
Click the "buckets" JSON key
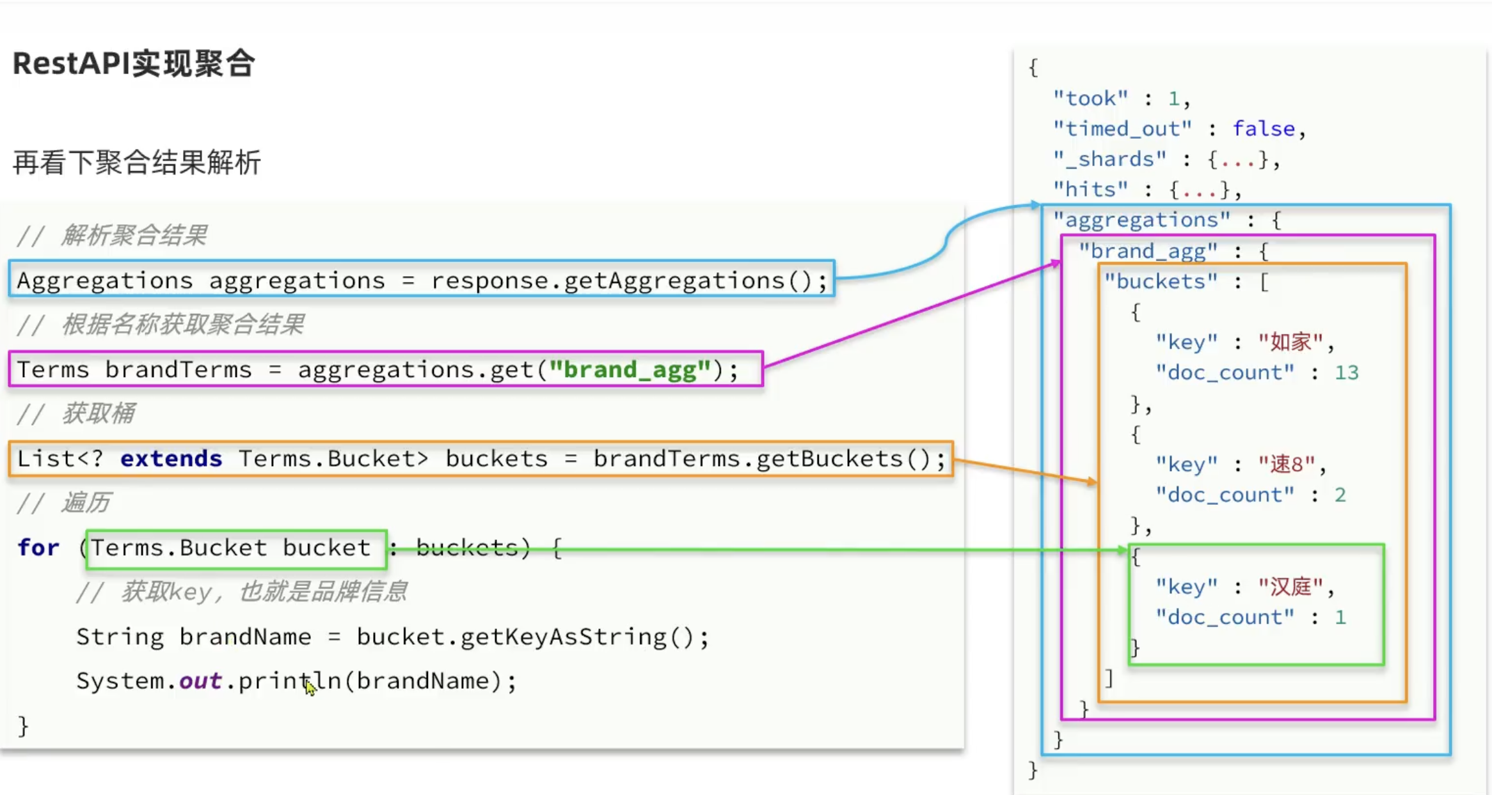coord(1161,282)
